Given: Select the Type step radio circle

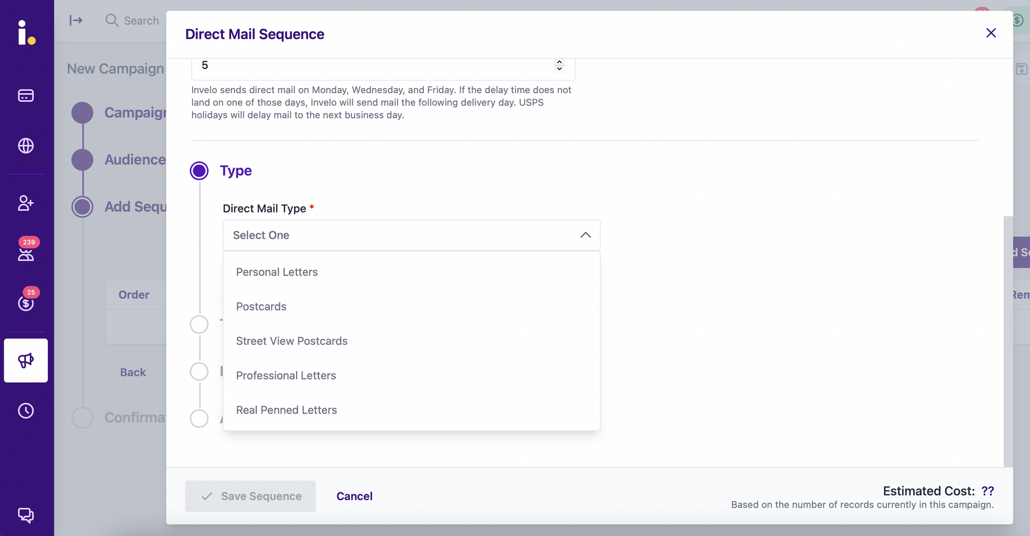Looking at the screenshot, I should pyautogui.click(x=199, y=171).
